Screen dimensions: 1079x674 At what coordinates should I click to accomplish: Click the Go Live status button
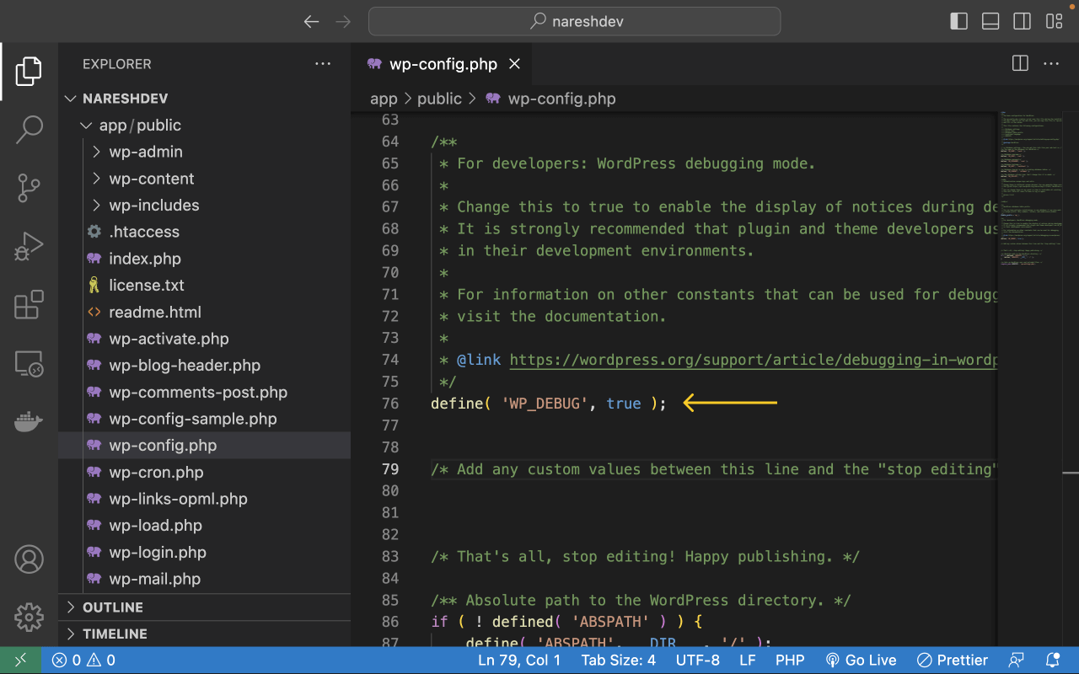pos(861,661)
